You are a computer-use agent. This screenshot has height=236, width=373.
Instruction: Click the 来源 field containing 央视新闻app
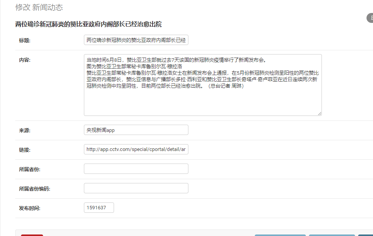(136, 130)
